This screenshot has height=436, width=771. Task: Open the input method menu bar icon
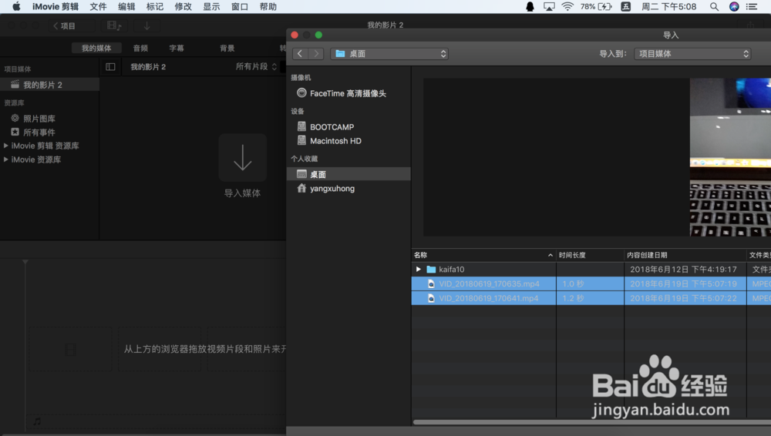(625, 6)
